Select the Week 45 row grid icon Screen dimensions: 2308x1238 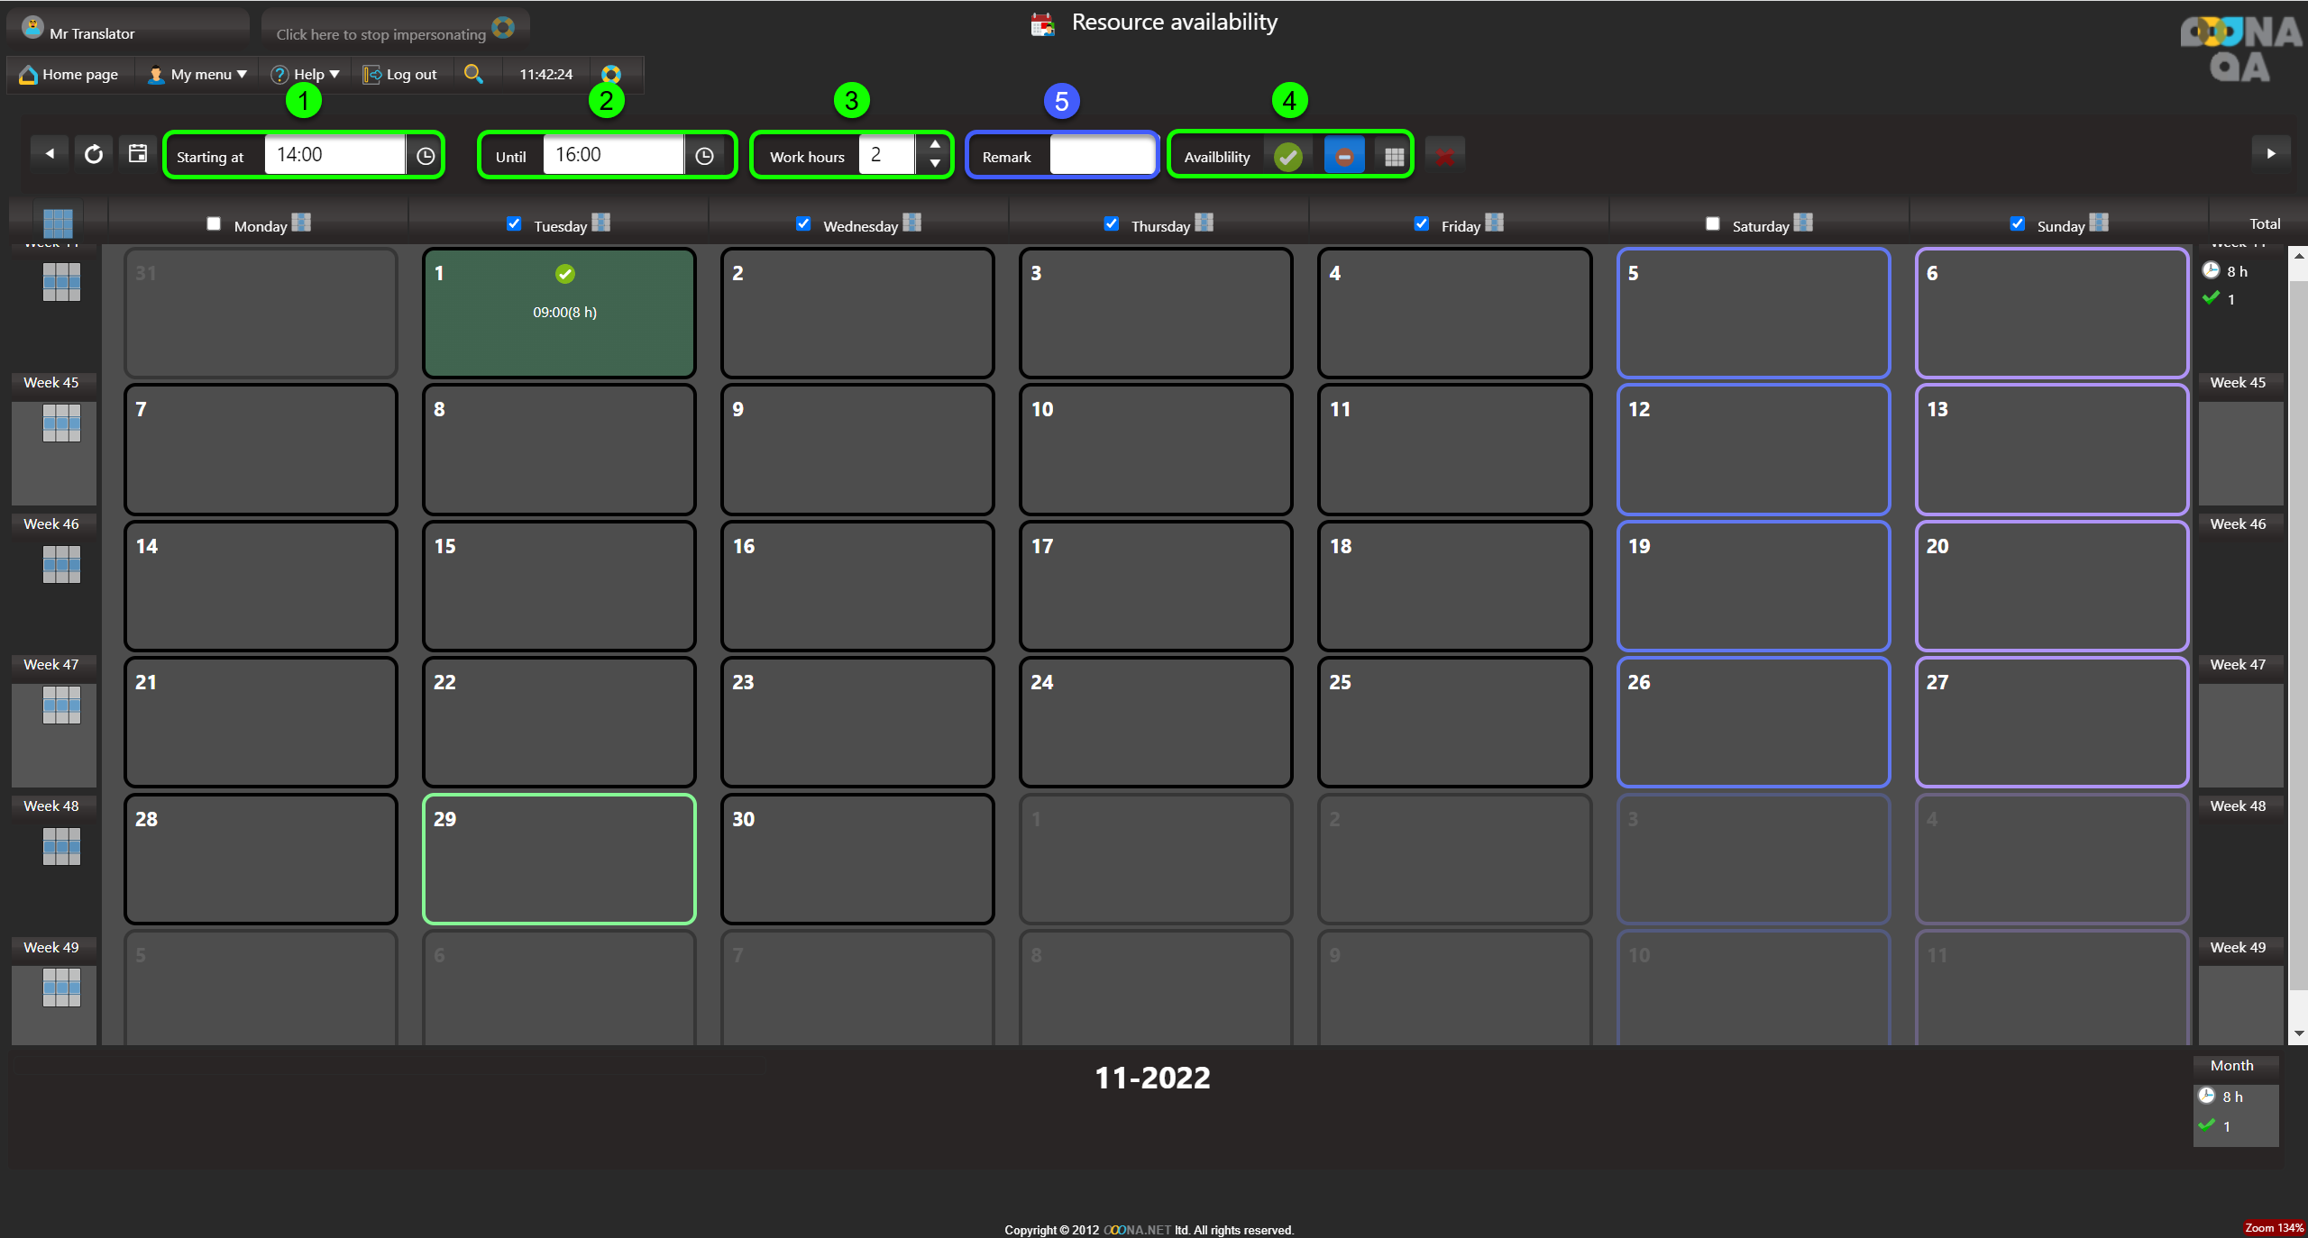point(61,423)
